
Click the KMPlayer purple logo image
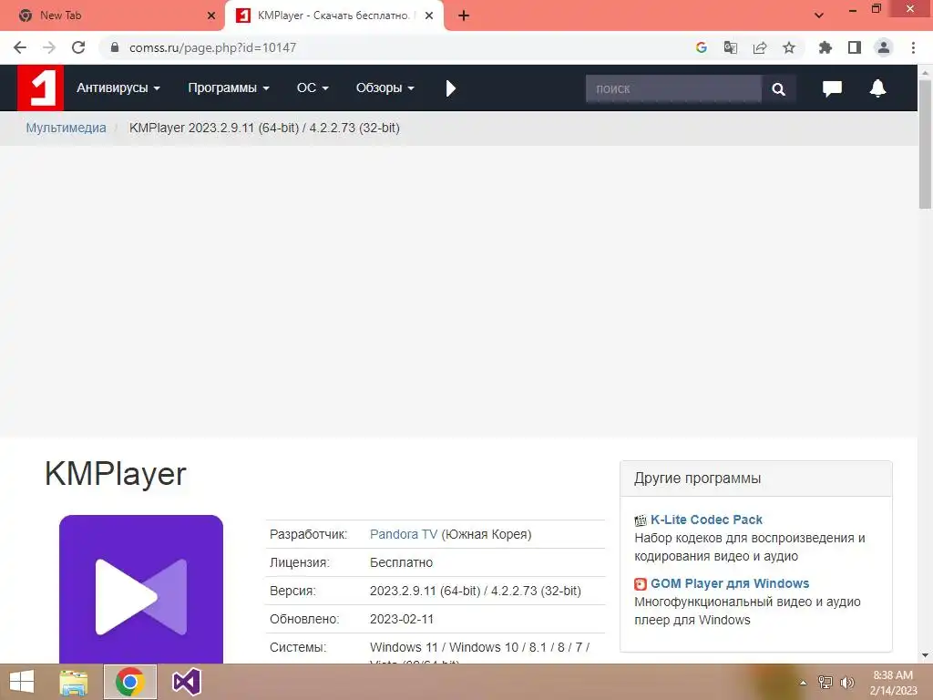[x=141, y=590]
